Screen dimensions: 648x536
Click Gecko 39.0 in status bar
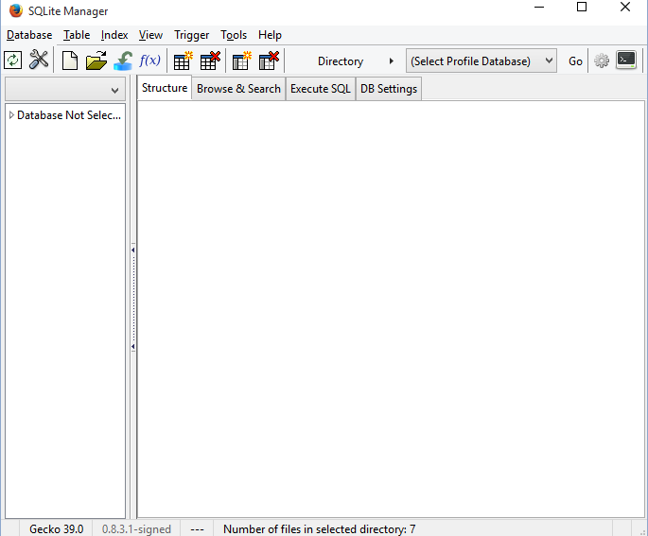(x=56, y=528)
